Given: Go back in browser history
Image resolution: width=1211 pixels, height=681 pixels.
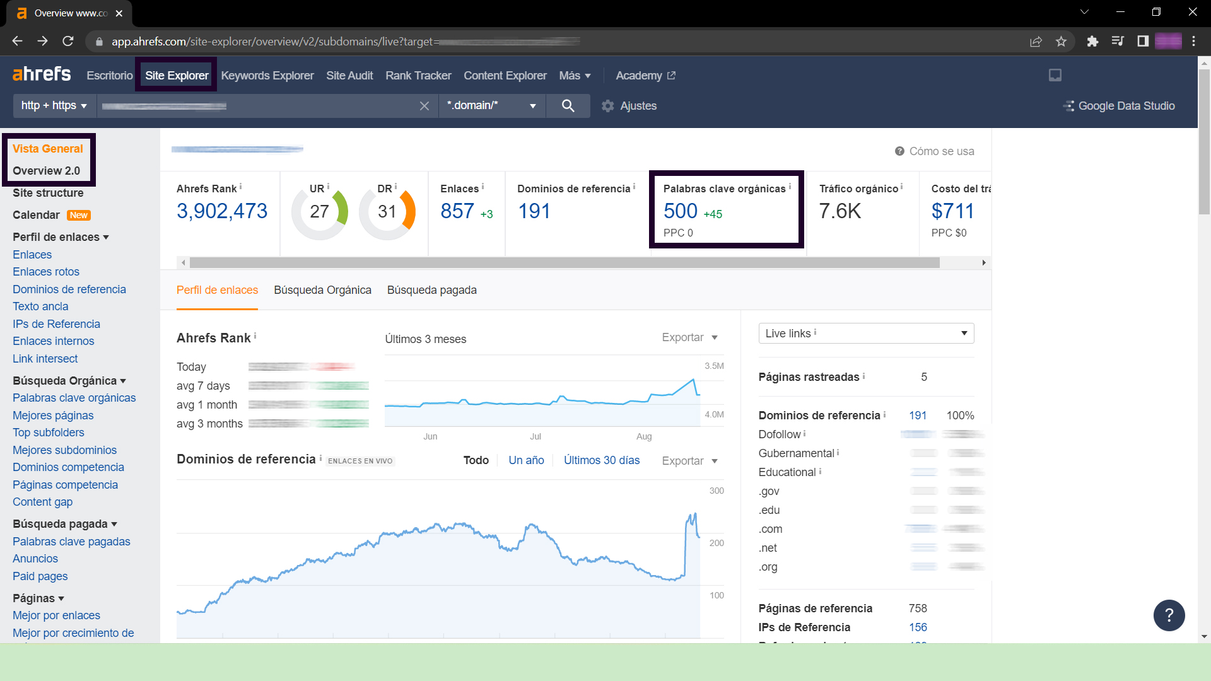Looking at the screenshot, I should point(17,41).
